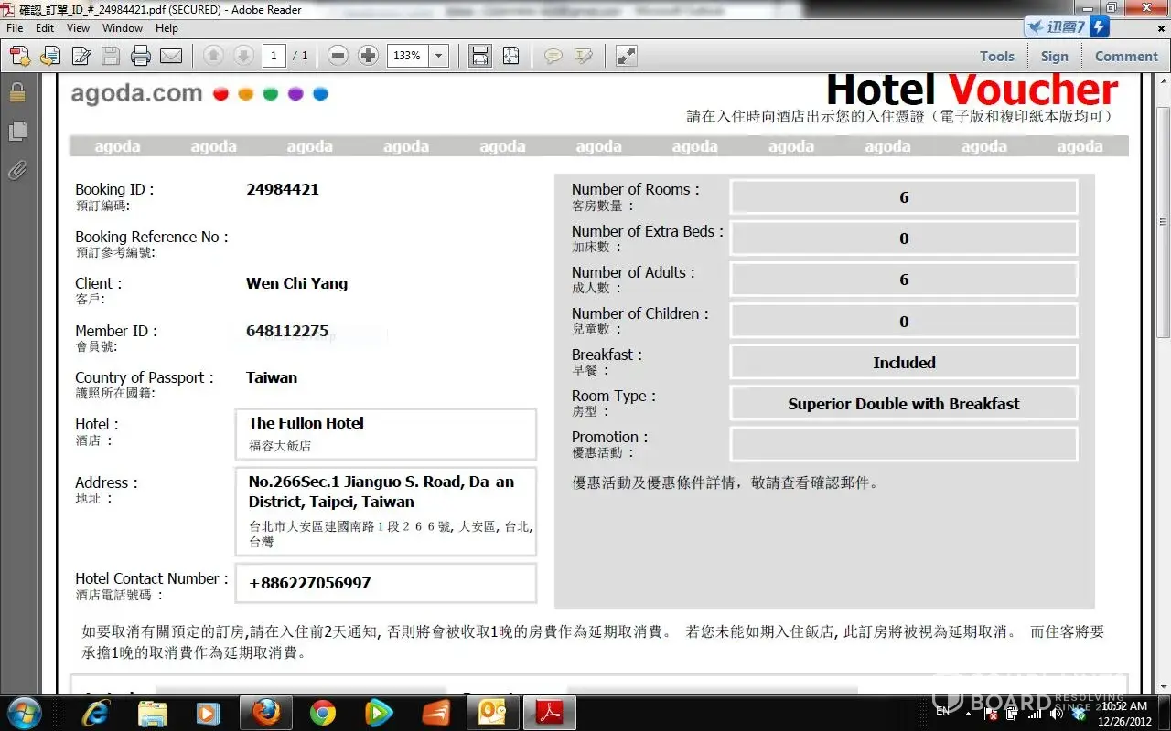Select the fit-width scrolling mode icon
Image resolution: width=1171 pixels, height=731 pixels.
click(480, 56)
